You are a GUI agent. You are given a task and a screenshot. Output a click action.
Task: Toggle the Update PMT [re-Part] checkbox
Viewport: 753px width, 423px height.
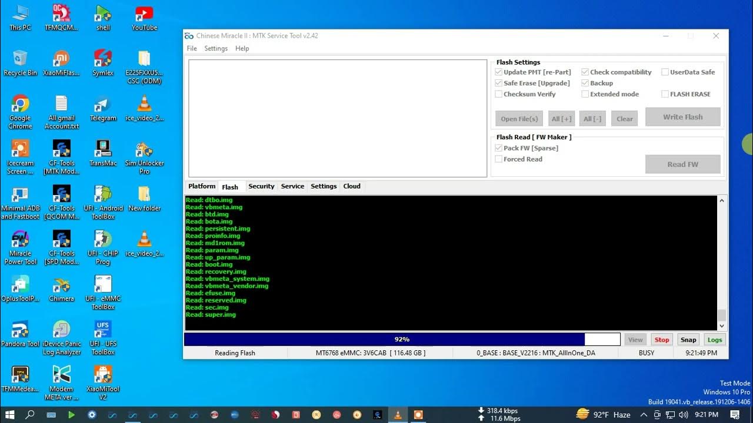click(499, 72)
